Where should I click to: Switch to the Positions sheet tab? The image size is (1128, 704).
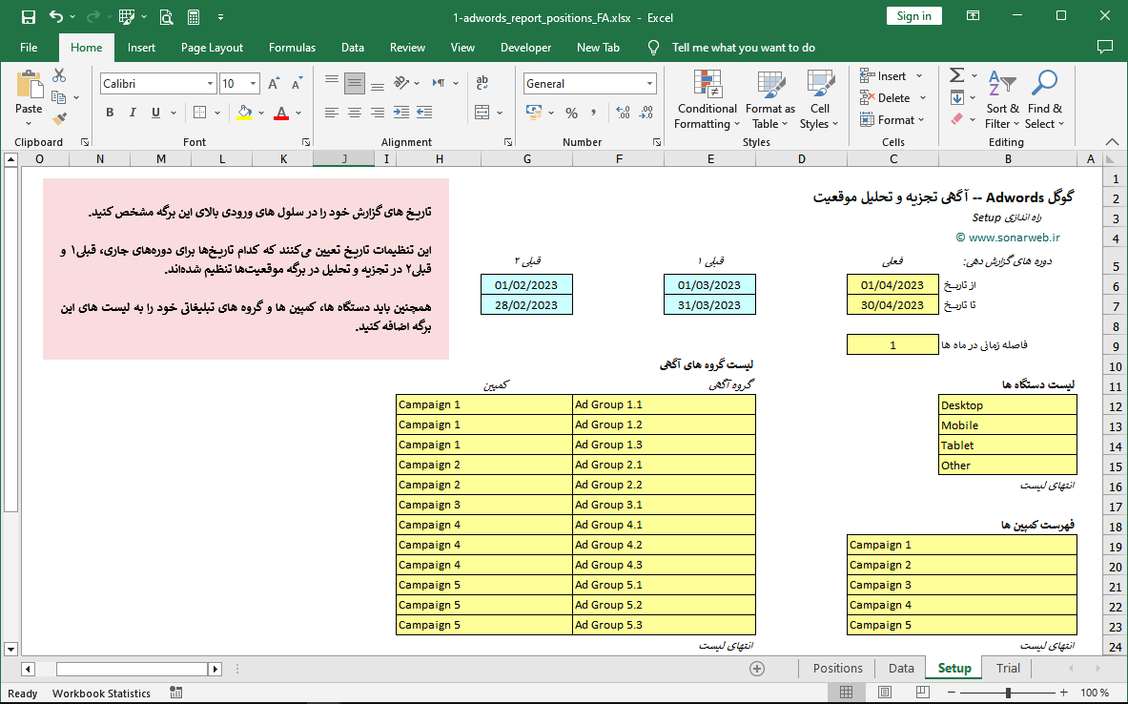pos(837,668)
